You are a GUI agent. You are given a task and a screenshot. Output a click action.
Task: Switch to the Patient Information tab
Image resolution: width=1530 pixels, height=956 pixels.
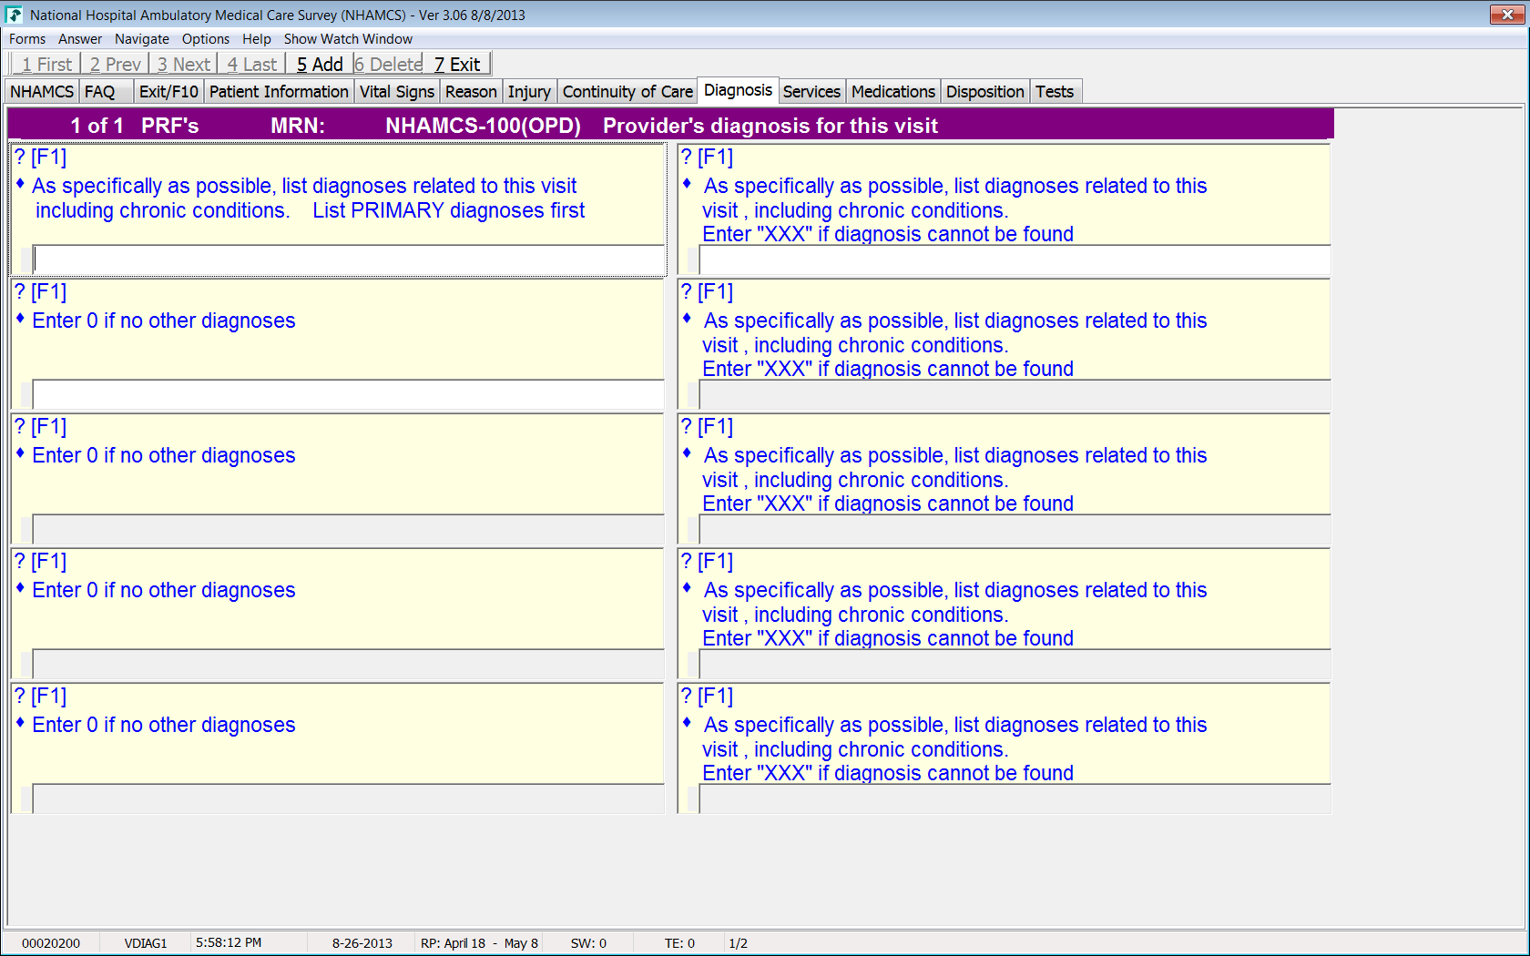279,92
